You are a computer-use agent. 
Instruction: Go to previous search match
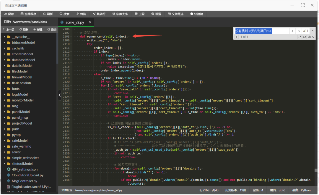pyautogui.click(x=292, y=31)
